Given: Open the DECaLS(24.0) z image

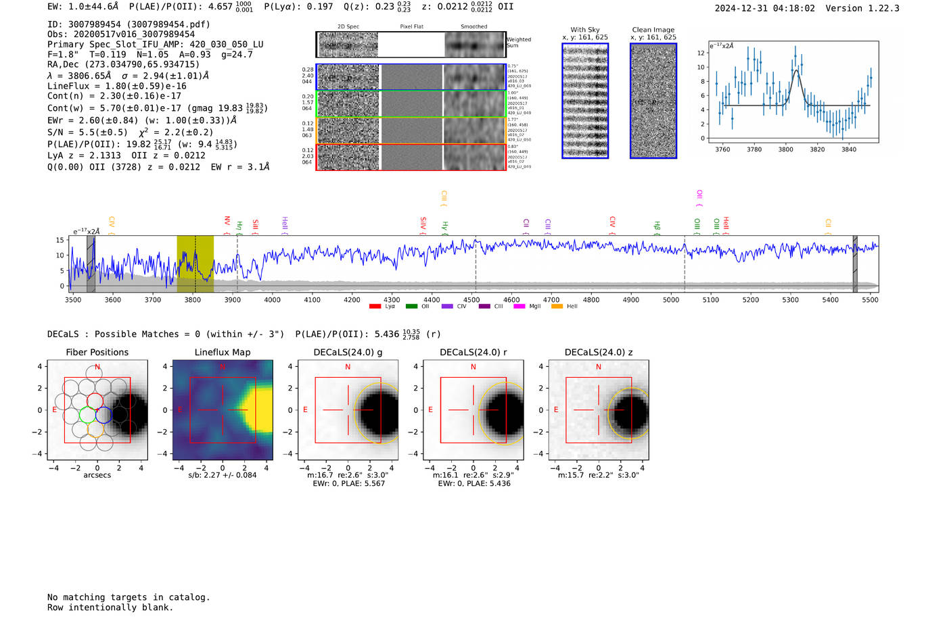Looking at the screenshot, I should click(598, 410).
